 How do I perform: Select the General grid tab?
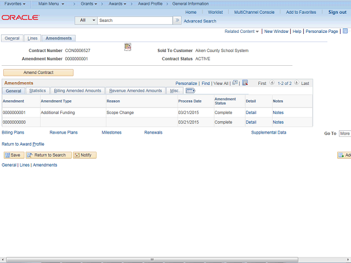pyautogui.click(x=13, y=91)
